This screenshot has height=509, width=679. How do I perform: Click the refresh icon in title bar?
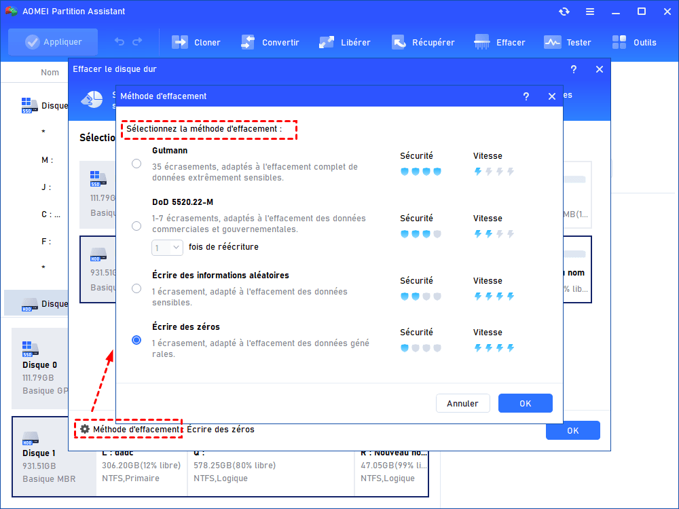click(x=564, y=12)
